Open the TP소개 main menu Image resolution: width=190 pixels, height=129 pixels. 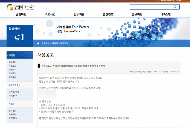166,15
